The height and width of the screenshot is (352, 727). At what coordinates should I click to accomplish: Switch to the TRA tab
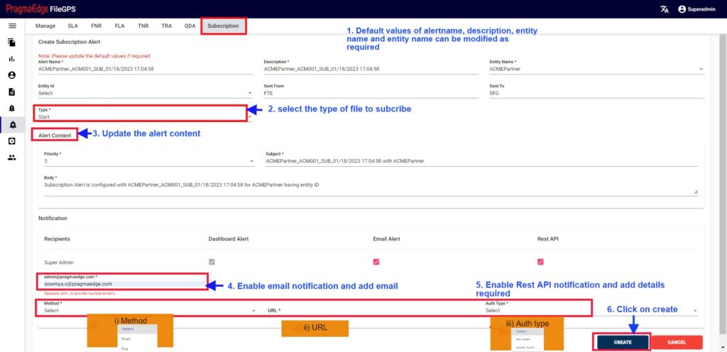(x=166, y=26)
